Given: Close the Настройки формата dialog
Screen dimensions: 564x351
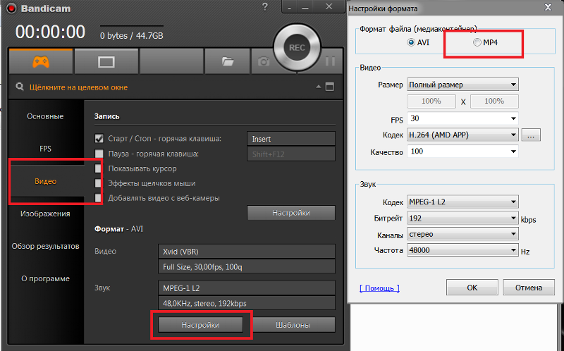Looking at the screenshot, I should tap(548, 8).
